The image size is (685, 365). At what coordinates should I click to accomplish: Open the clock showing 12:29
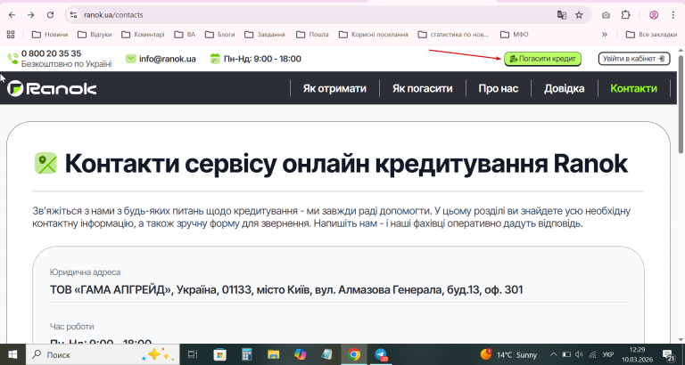tap(638, 354)
